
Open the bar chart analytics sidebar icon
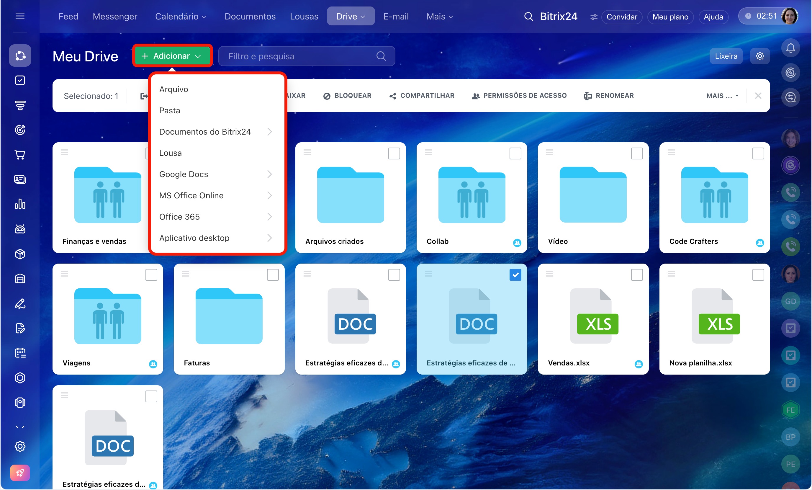point(20,204)
